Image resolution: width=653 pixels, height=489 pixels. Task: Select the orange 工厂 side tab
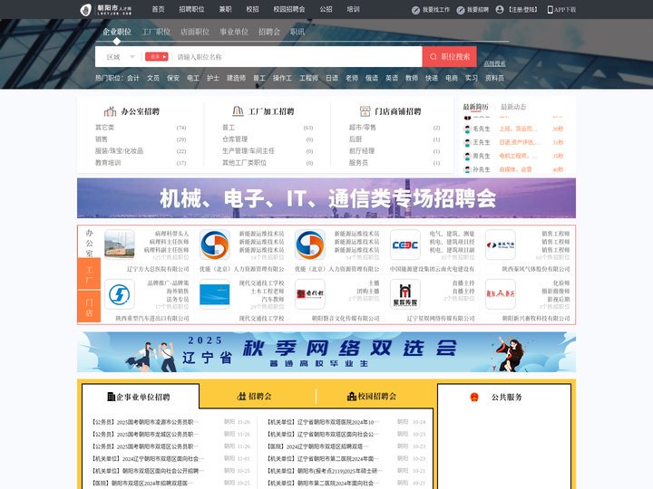pyautogui.click(x=89, y=274)
